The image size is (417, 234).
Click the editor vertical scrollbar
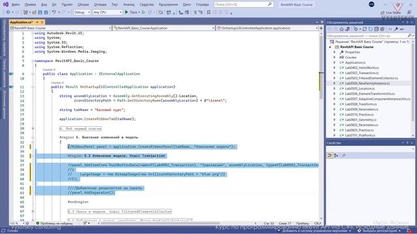(321, 125)
